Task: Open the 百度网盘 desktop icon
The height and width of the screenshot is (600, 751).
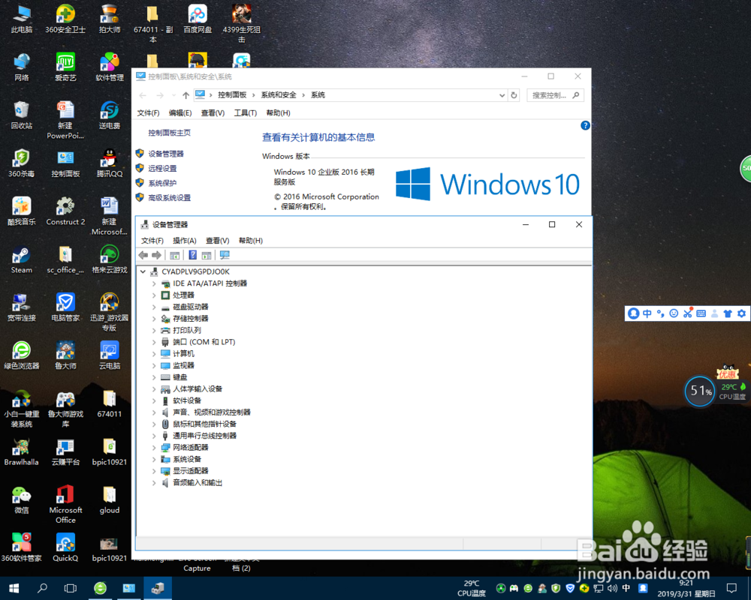Action: pos(198,19)
